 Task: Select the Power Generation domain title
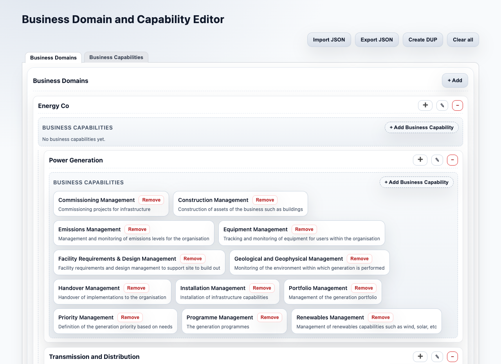(76, 160)
